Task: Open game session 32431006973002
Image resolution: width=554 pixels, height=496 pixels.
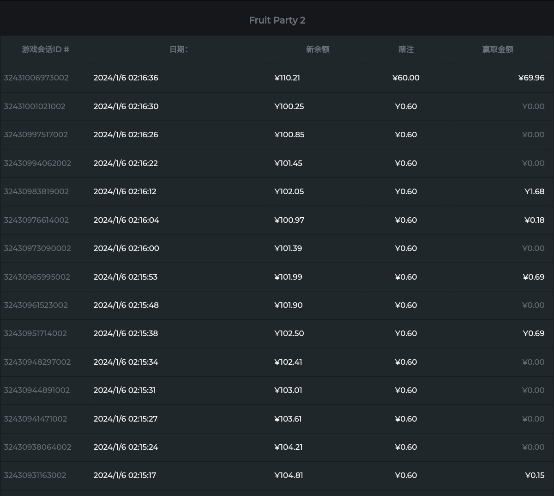Action: [36, 78]
